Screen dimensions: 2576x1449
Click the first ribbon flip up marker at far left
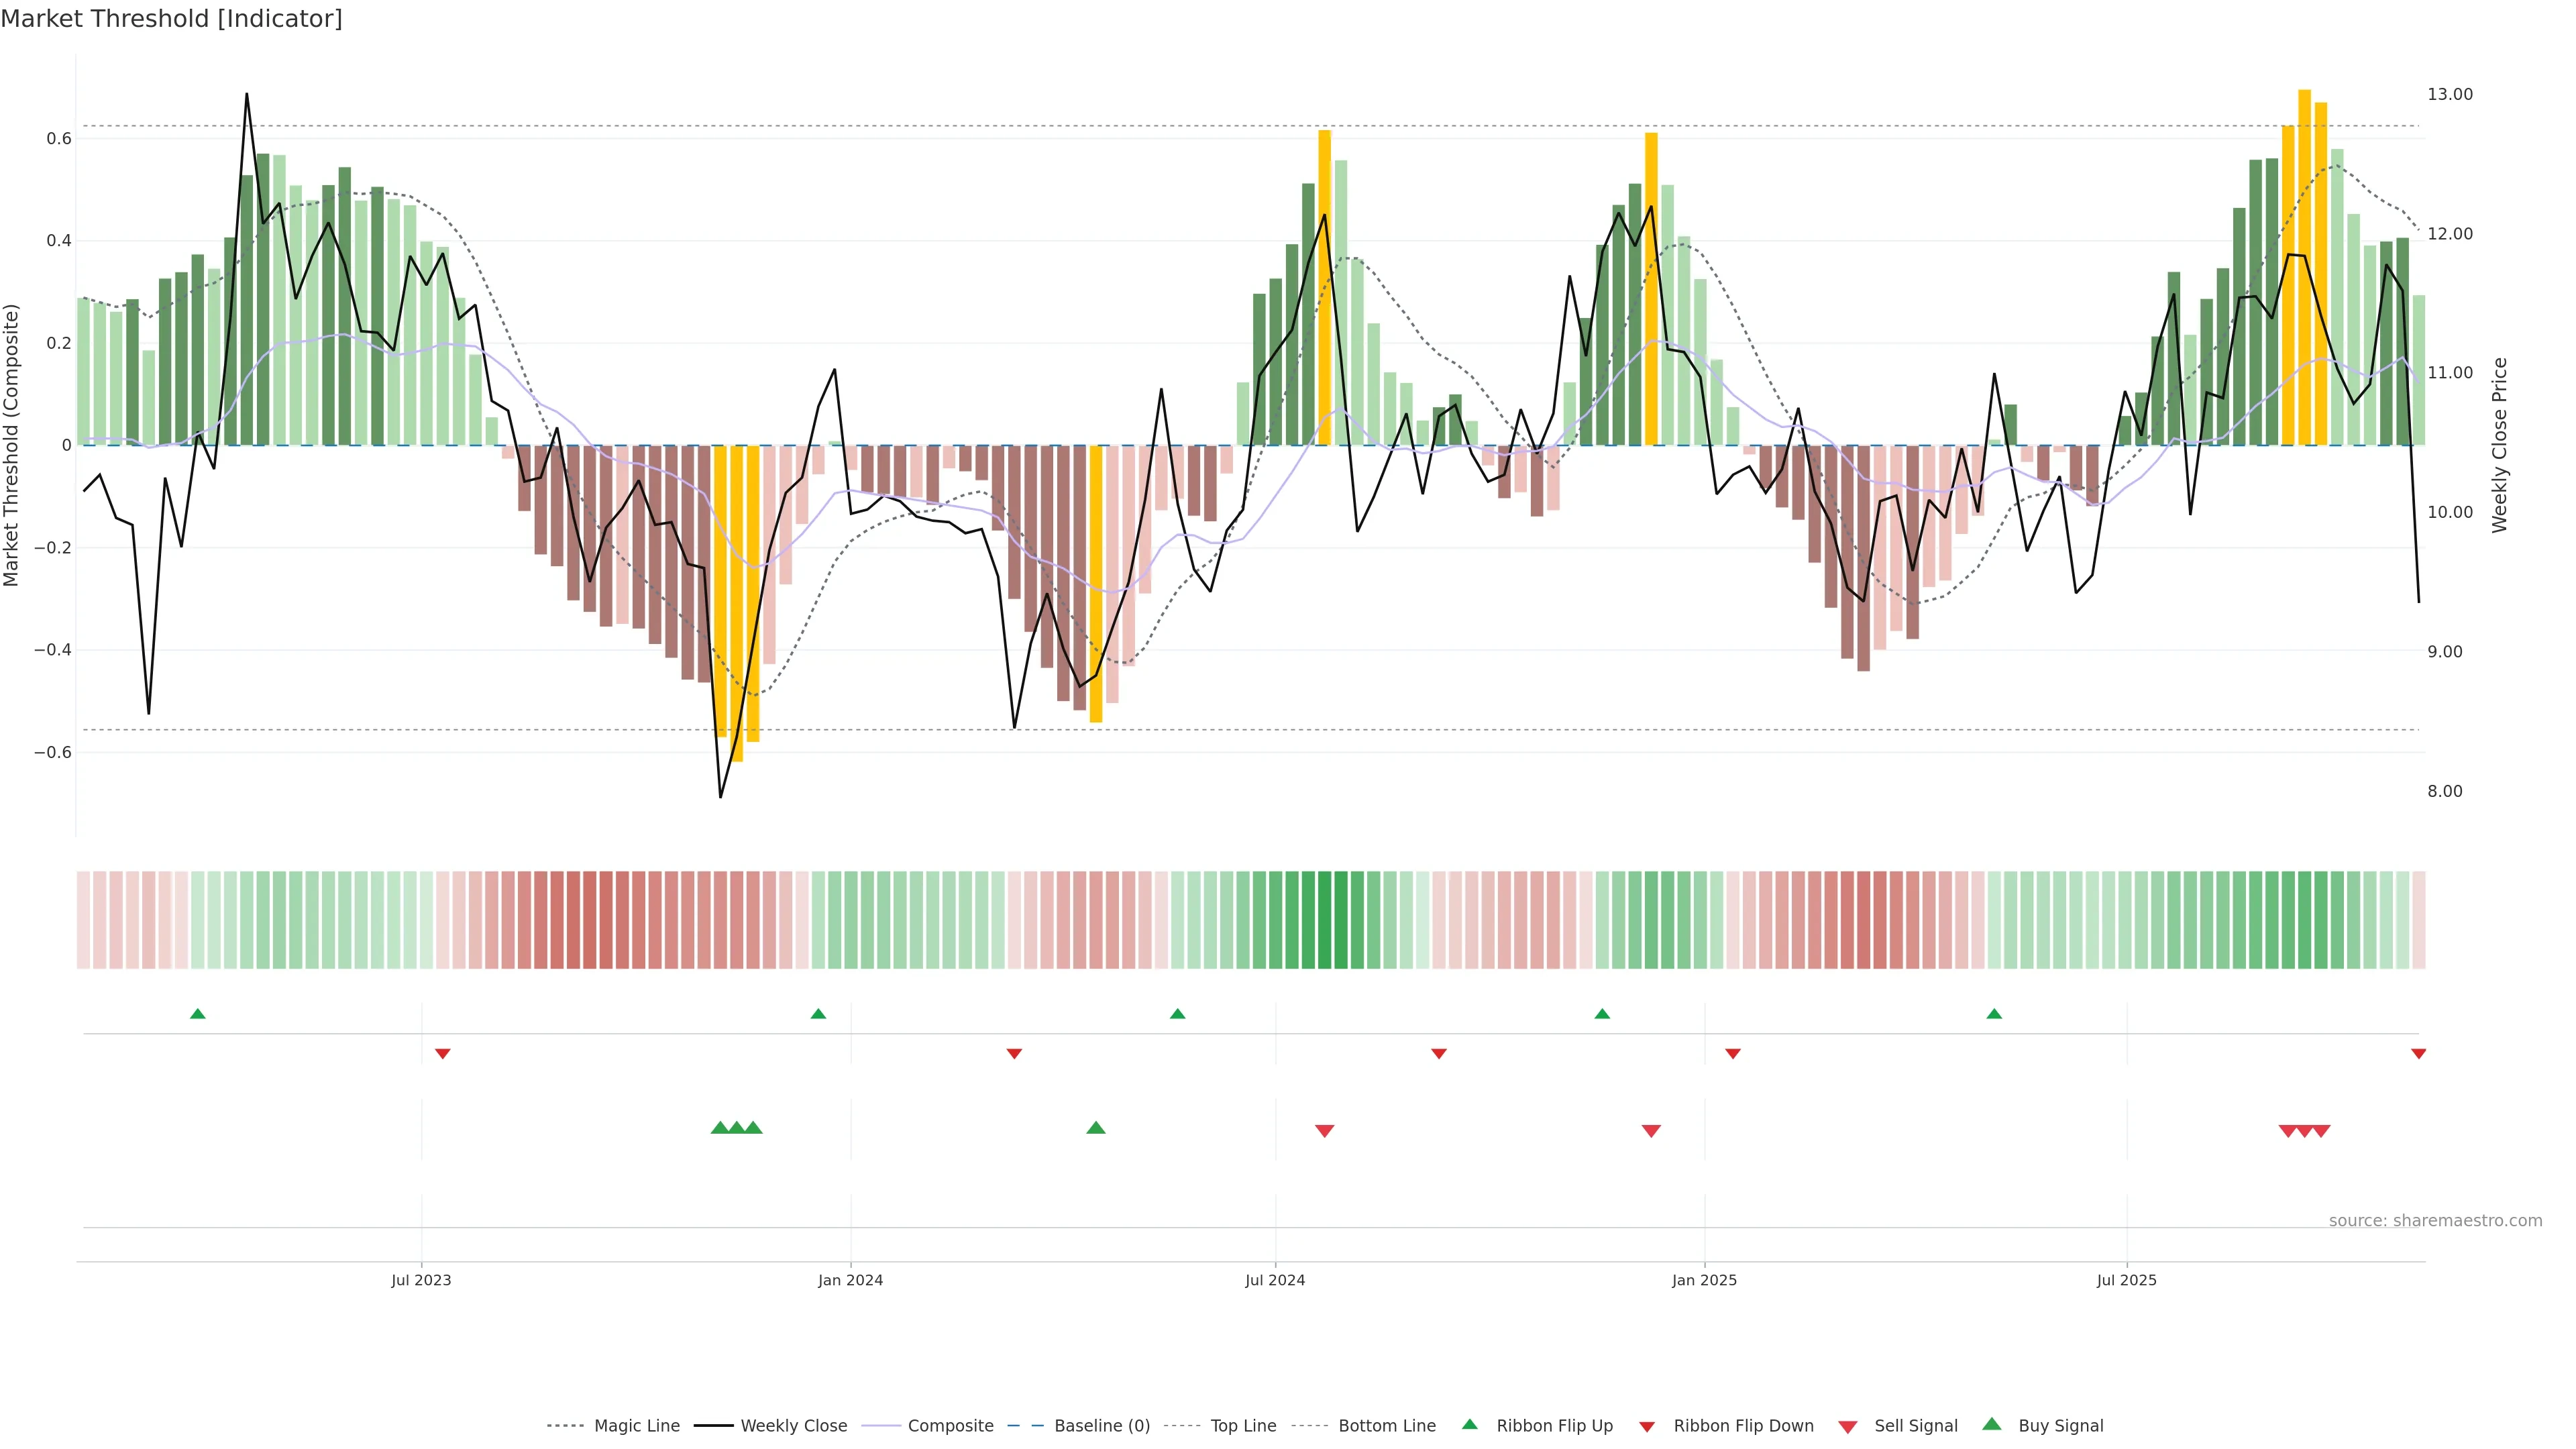pyautogui.click(x=198, y=1014)
